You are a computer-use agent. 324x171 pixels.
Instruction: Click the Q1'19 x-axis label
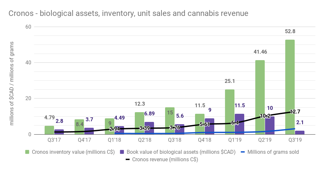pos(235,140)
